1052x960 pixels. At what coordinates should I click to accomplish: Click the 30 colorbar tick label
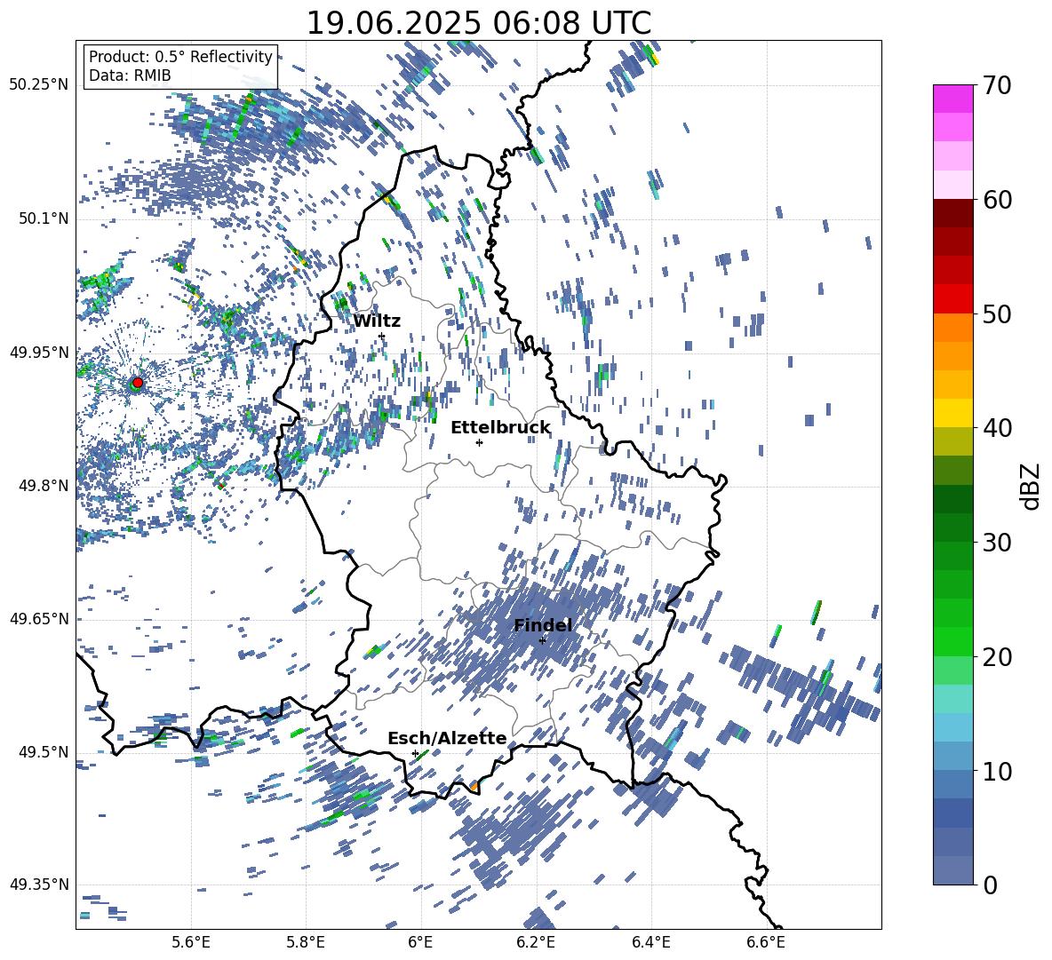(998, 543)
